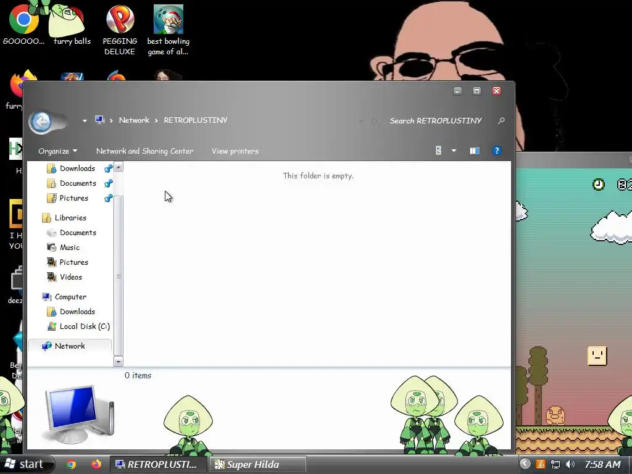
Task: Open Network and Sharing Center
Action: tap(144, 151)
